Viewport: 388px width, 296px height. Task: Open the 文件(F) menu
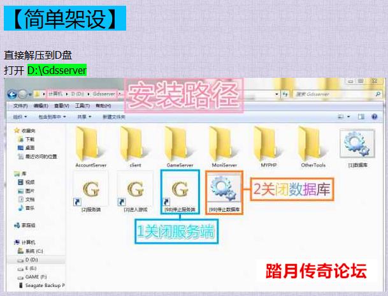click(20, 105)
